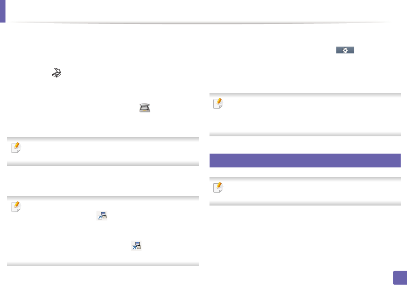The image size is (407, 288).
Task: Click inside the note box under the purple header
Action: [305, 191]
